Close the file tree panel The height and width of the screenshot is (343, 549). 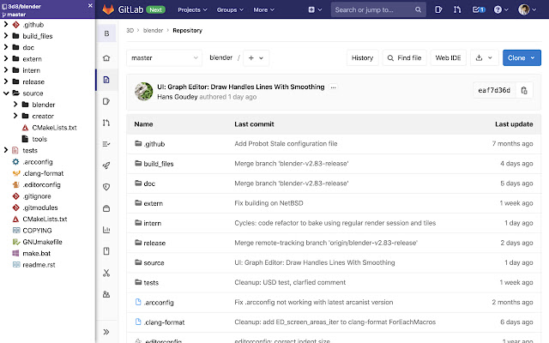(x=90, y=6)
